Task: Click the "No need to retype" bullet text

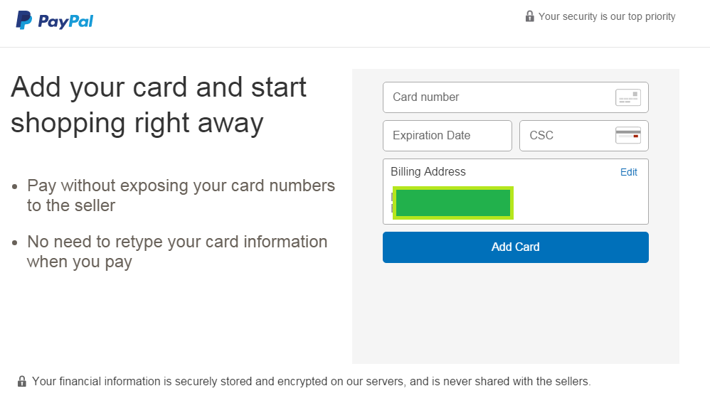Action: [x=177, y=252]
